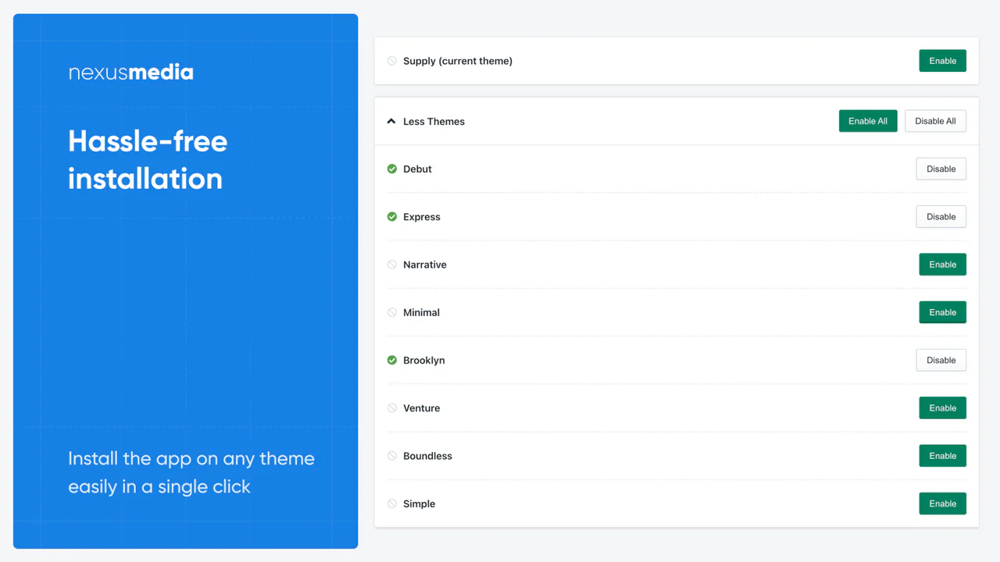Click the green check icon beside Debut
The height and width of the screenshot is (562, 1000).
392,169
